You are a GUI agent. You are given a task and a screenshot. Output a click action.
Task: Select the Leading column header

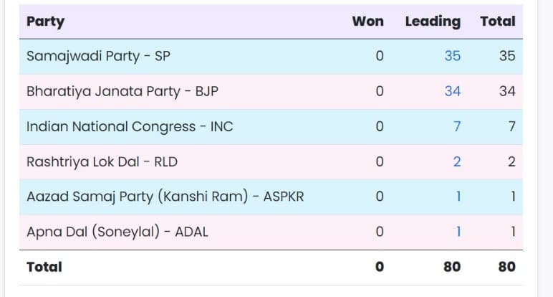(433, 22)
